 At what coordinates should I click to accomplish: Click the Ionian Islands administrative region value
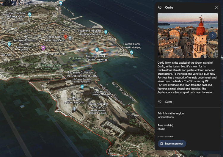click(x=166, y=117)
